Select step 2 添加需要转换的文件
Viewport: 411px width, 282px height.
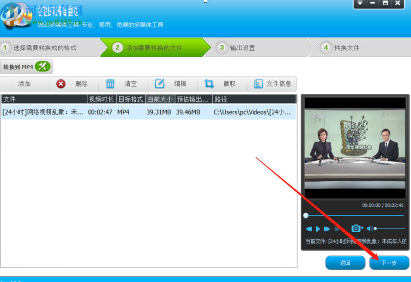coord(155,47)
